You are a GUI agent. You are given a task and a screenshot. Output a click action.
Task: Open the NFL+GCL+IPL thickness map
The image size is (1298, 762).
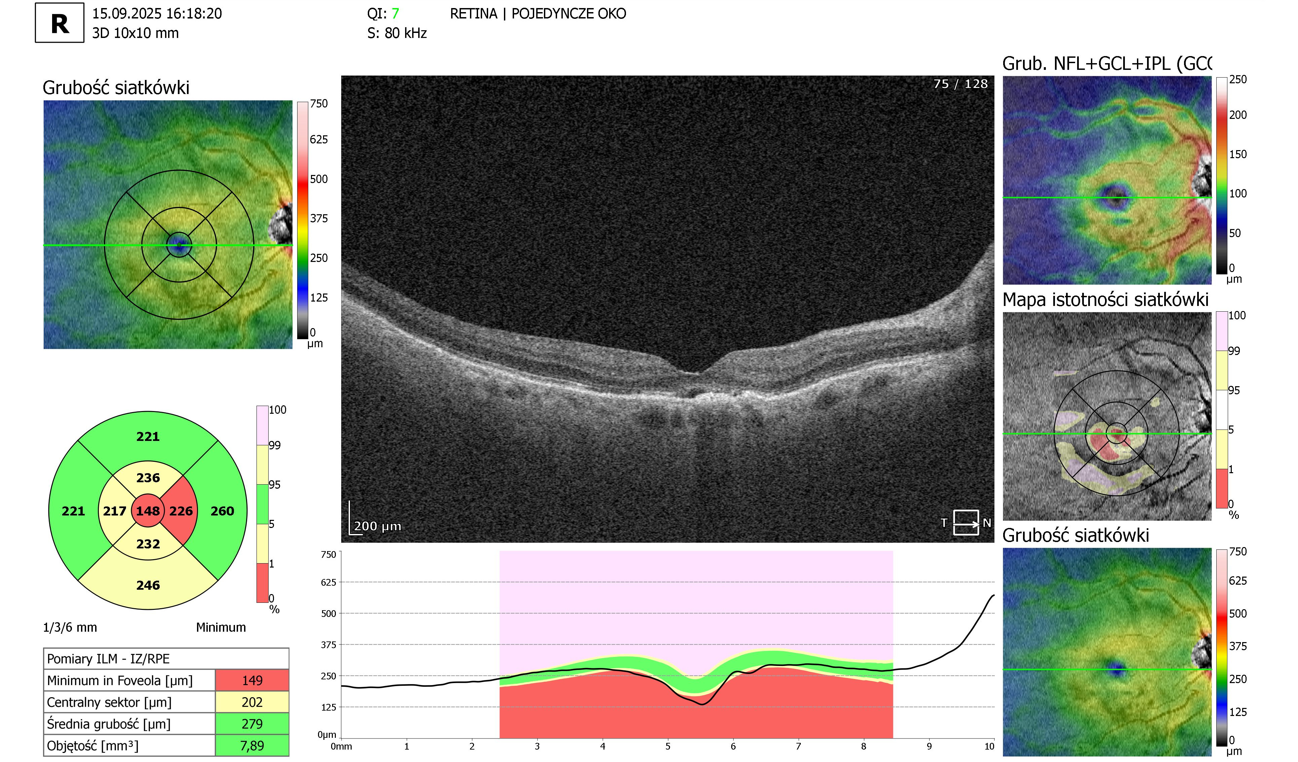(x=1107, y=180)
